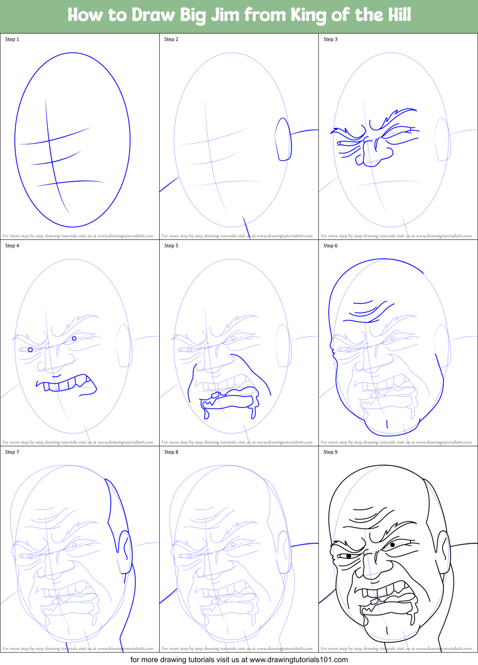478x665 pixels.
Task: Click the 'Step 4' label
Action: click(x=12, y=246)
